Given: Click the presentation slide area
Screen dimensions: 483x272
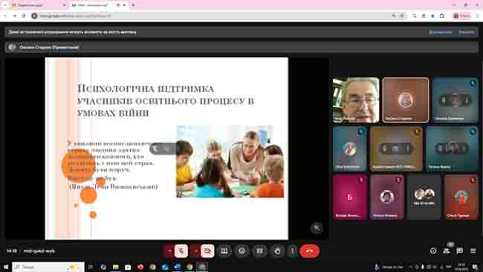Looking at the screenshot, I should (x=166, y=148).
